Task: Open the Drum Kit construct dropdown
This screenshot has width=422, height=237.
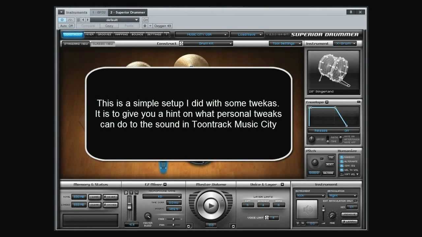Action: 208,43
